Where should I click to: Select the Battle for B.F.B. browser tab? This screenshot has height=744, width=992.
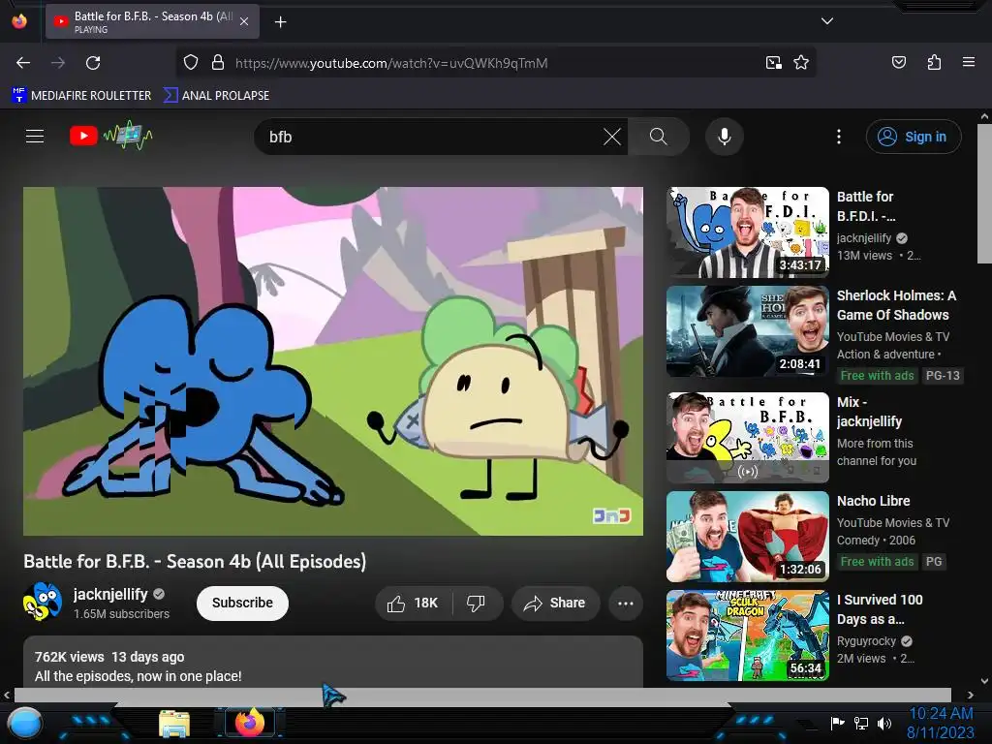pyautogui.click(x=152, y=21)
